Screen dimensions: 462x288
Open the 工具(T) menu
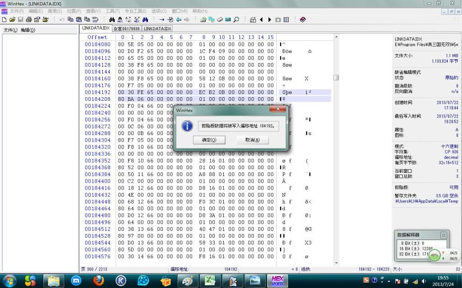[x=113, y=11]
